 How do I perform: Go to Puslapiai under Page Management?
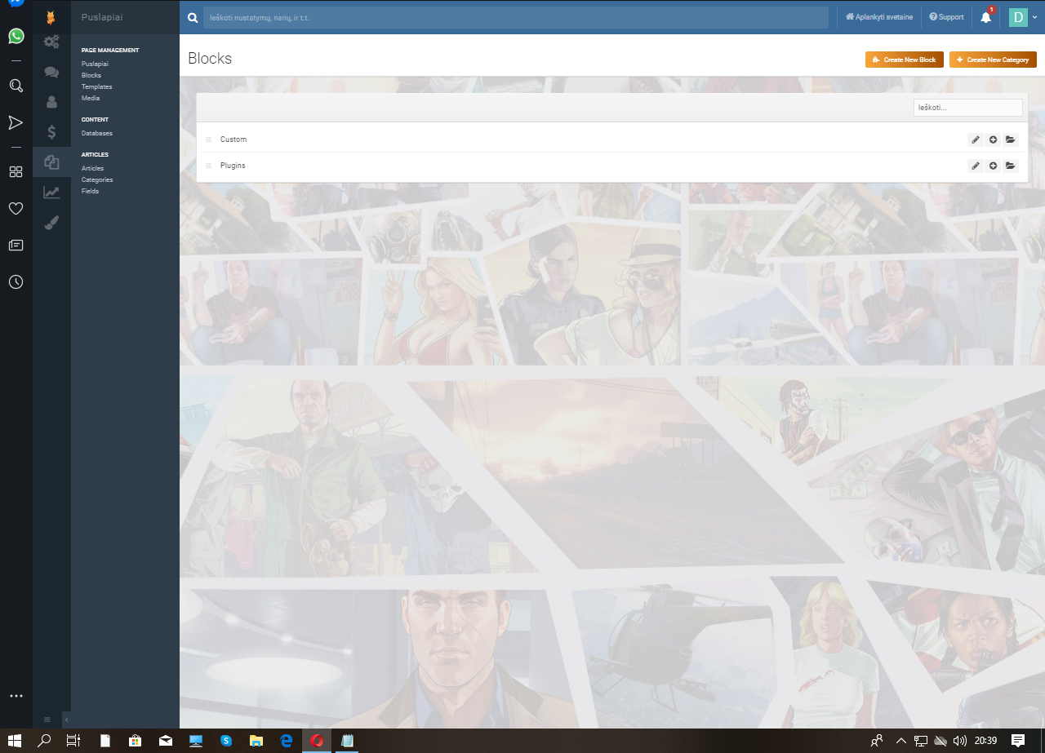tap(95, 64)
